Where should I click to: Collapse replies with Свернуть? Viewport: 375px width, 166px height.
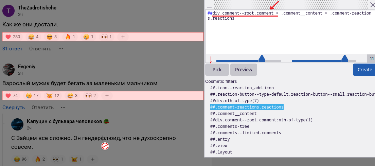click(14, 108)
